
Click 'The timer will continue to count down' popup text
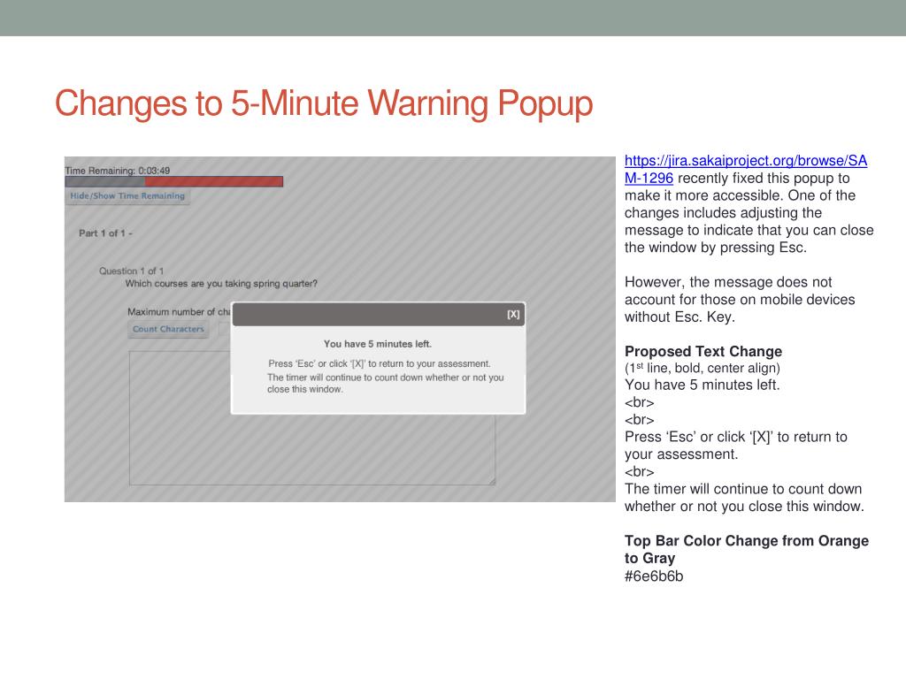(385, 384)
